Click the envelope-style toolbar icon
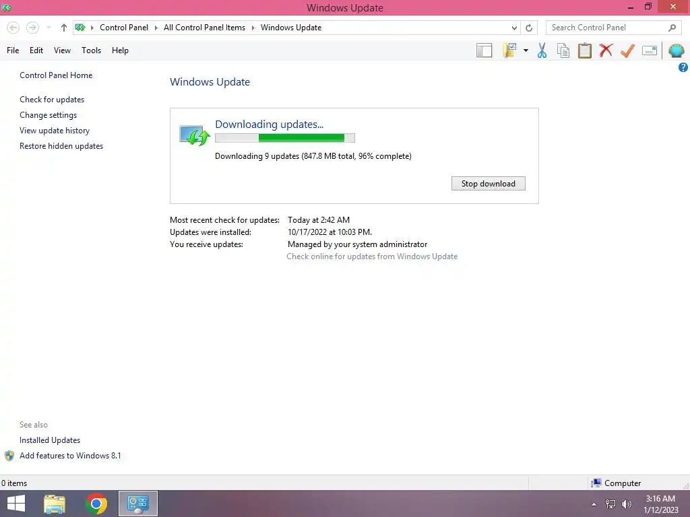690x517 pixels. [x=650, y=50]
